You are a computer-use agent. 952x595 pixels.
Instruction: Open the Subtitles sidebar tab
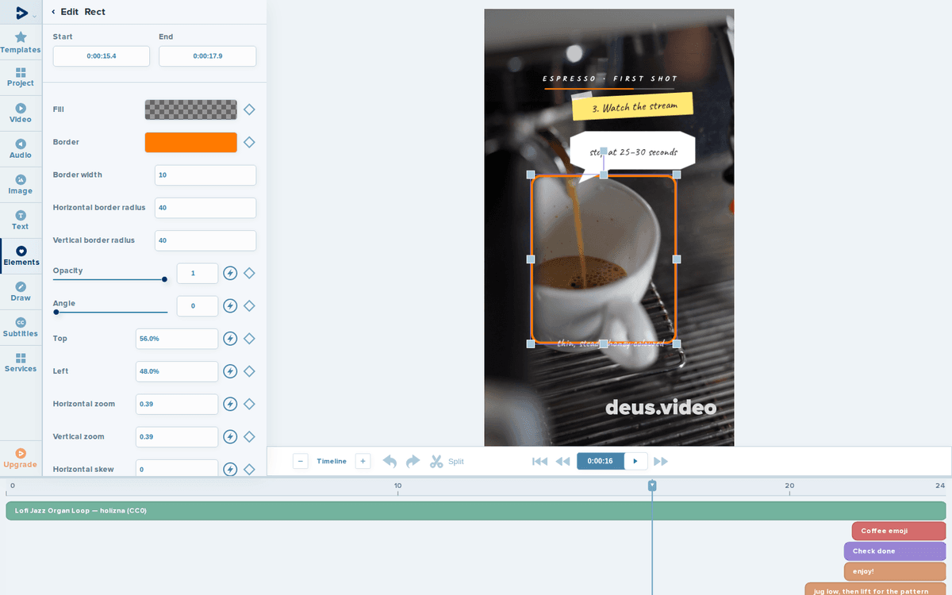point(21,327)
